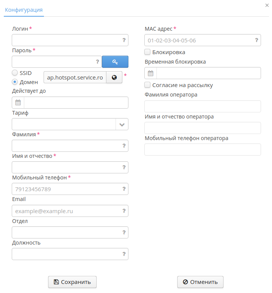Select the SSID radio button
Screen dimensions: 272x293
pos(15,73)
